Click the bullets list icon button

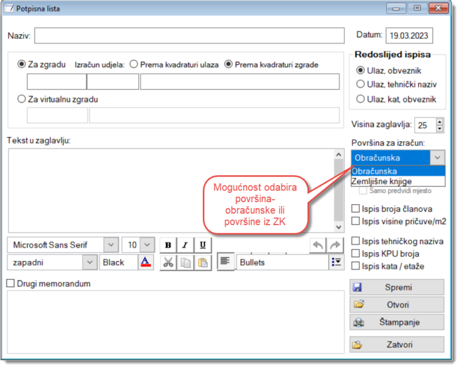click(335, 262)
